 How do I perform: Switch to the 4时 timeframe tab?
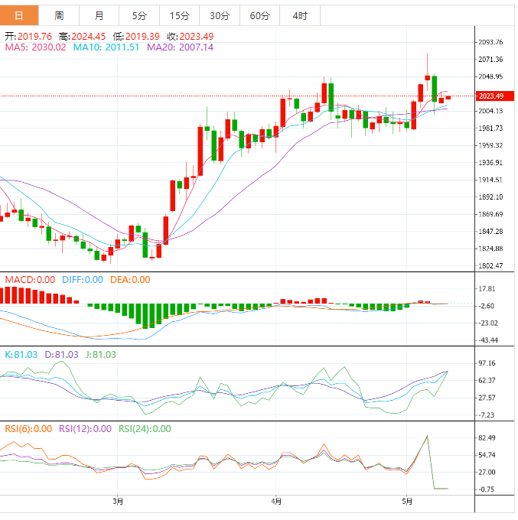[300, 15]
